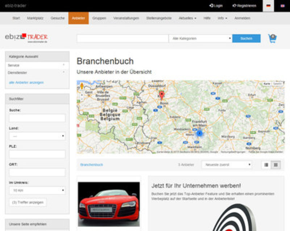
Task: Expand the Service category
Action: click(x=37, y=65)
